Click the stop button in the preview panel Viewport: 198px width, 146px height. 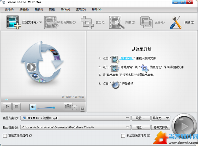click(x=16, y=106)
